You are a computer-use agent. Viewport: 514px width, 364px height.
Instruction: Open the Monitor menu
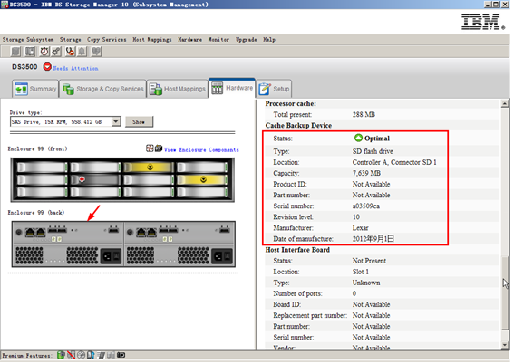pos(218,40)
